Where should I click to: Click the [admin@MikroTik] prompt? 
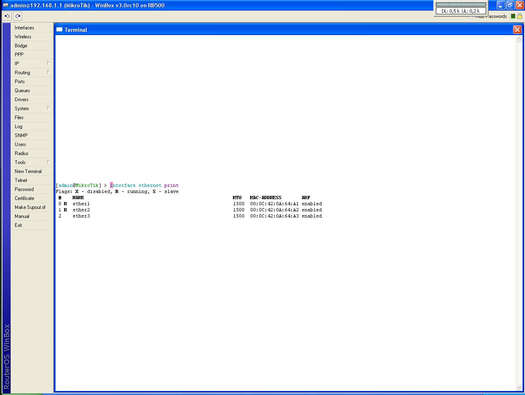(x=79, y=185)
